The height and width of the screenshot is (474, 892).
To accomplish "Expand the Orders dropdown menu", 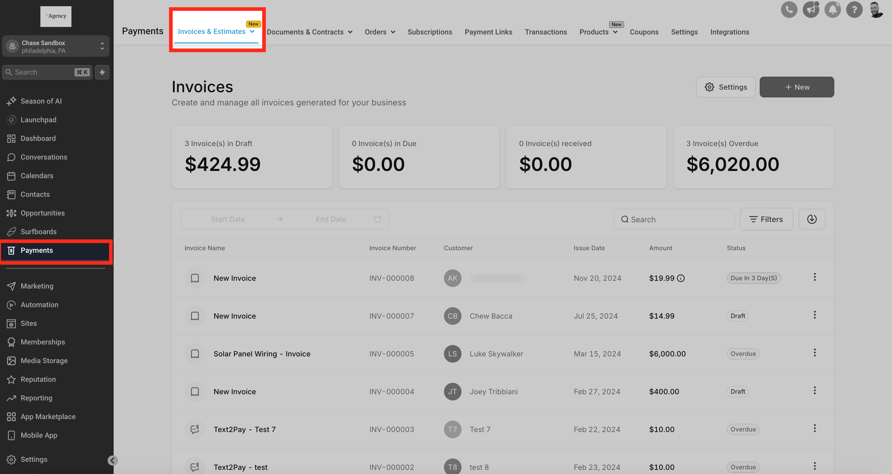I will pos(379,32).
